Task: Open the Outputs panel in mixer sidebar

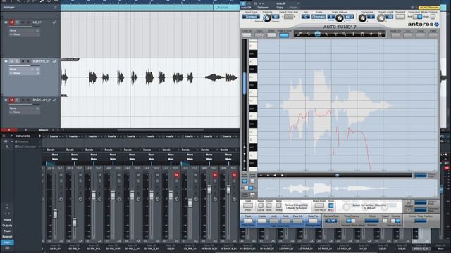Action: 7,226
